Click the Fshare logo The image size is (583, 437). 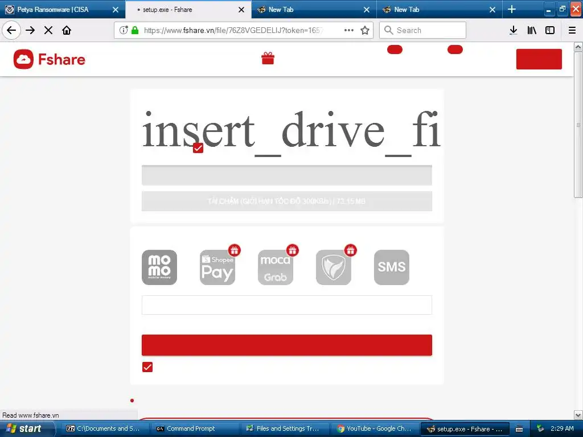point(50,59)
